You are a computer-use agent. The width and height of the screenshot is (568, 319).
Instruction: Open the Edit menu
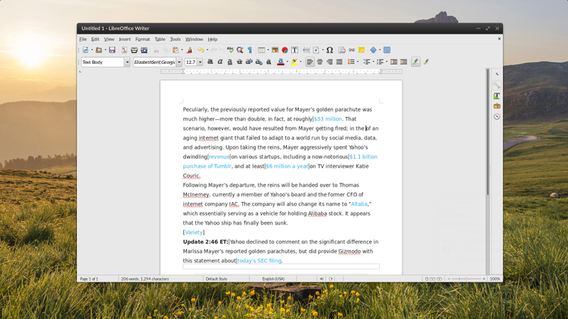[x=95, y=39]
